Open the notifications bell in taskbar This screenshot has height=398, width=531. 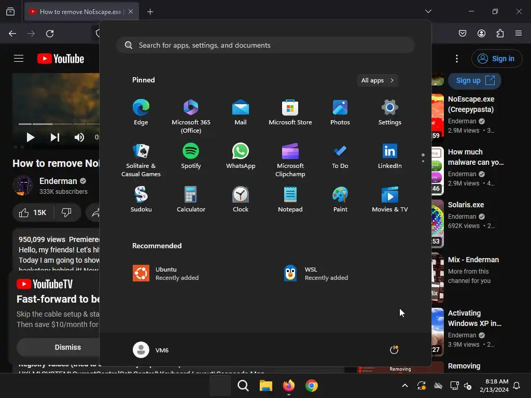pos(517,386)
